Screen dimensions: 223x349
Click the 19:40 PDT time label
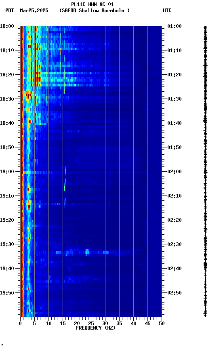(x=7, y=269)
